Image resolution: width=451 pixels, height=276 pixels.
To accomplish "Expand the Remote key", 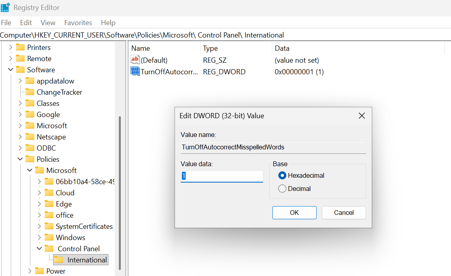I will point(11,58).
